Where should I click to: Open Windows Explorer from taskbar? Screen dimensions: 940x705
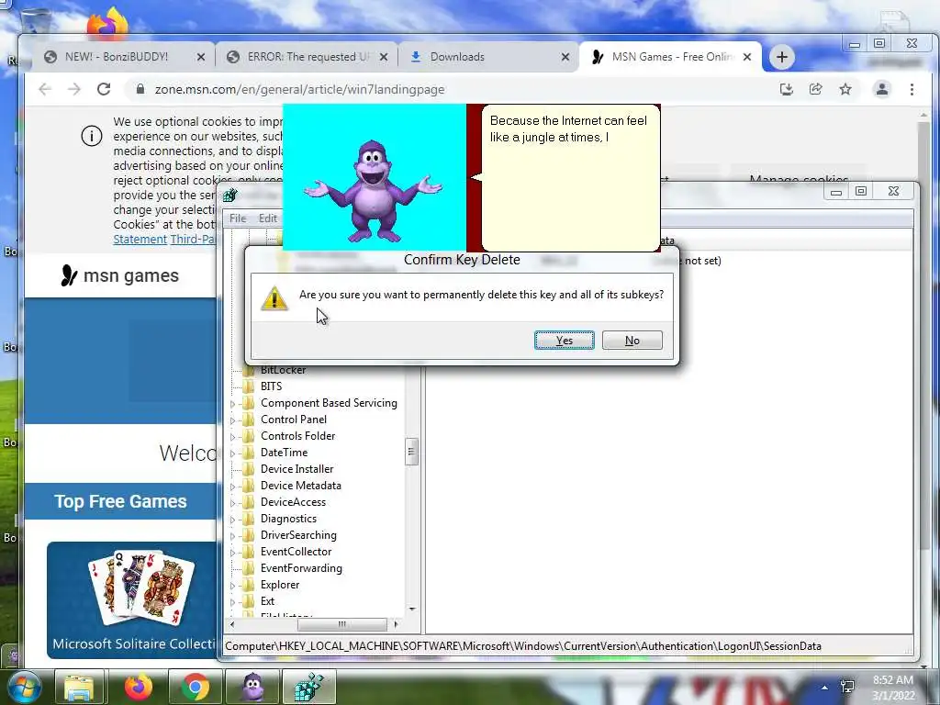tap(79, 688)
